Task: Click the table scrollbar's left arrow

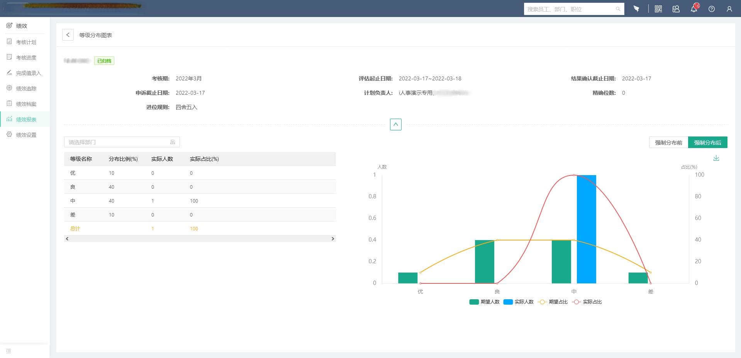Action: (67, 239)
